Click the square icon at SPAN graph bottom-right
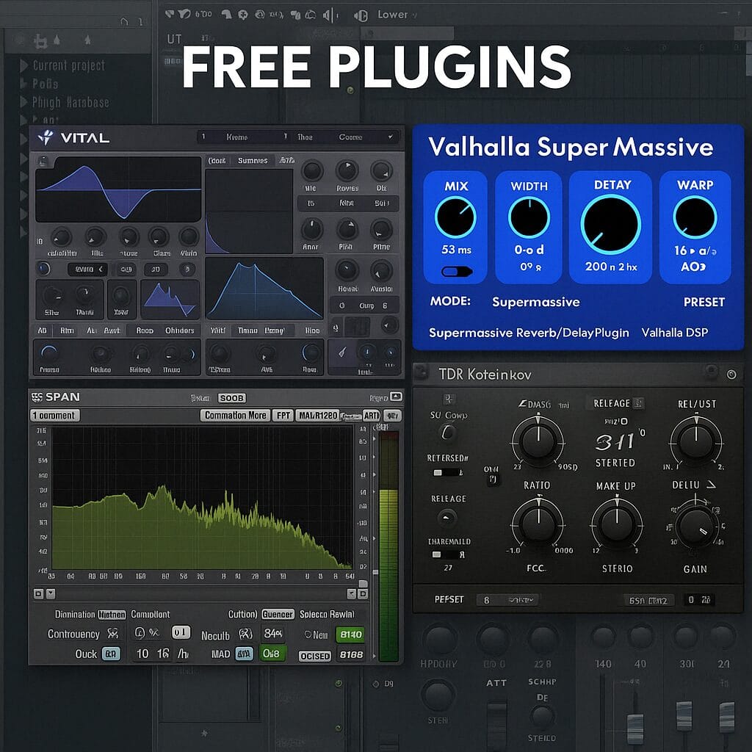 click(363, 593)
